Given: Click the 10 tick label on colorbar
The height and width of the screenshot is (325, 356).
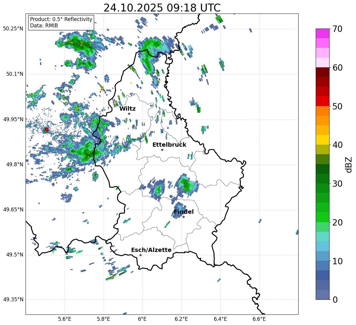Looking at the screenshot, I should (337, 261).
